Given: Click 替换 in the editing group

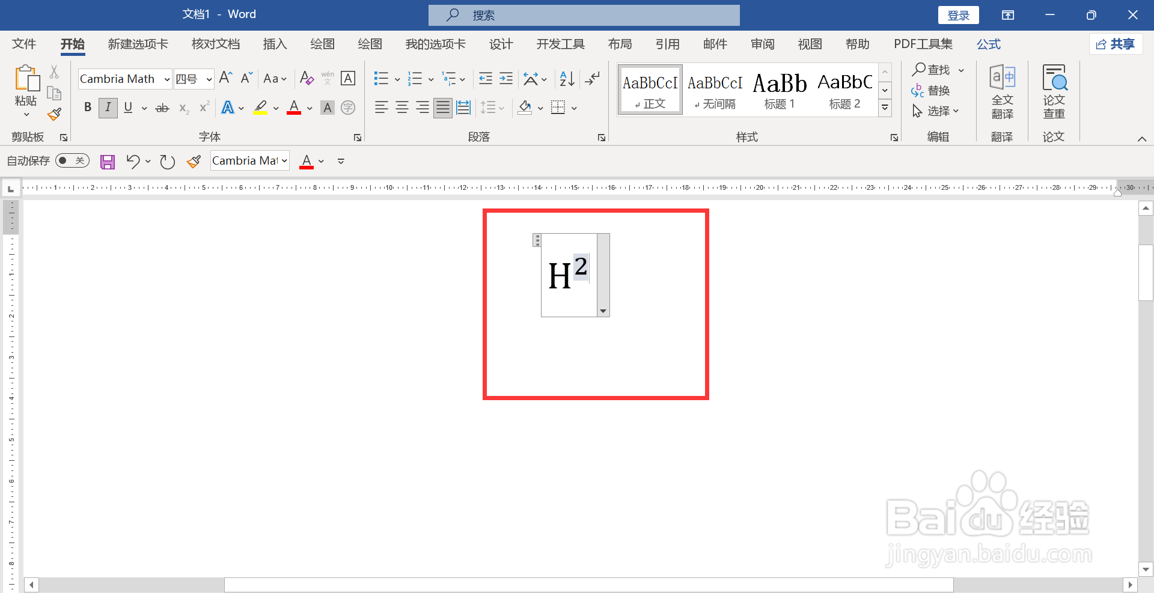Looking at the screenshot, I should click(931, 91).
